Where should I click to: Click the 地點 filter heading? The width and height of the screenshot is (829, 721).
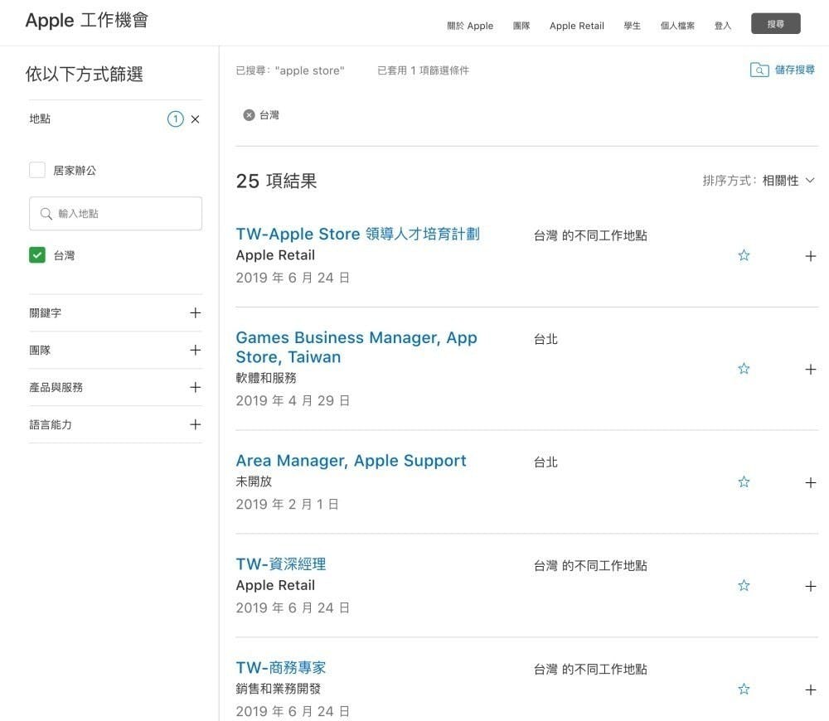click(x=40, y=119)
